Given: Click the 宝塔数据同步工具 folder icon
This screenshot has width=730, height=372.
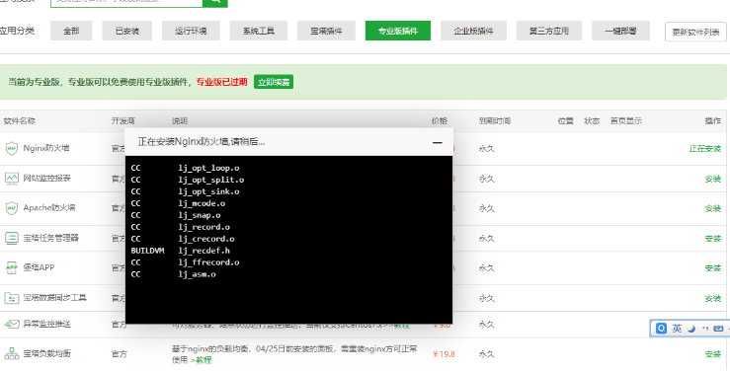Looking at the screenshot, I should pyautogui.click(x=12, y=298).
